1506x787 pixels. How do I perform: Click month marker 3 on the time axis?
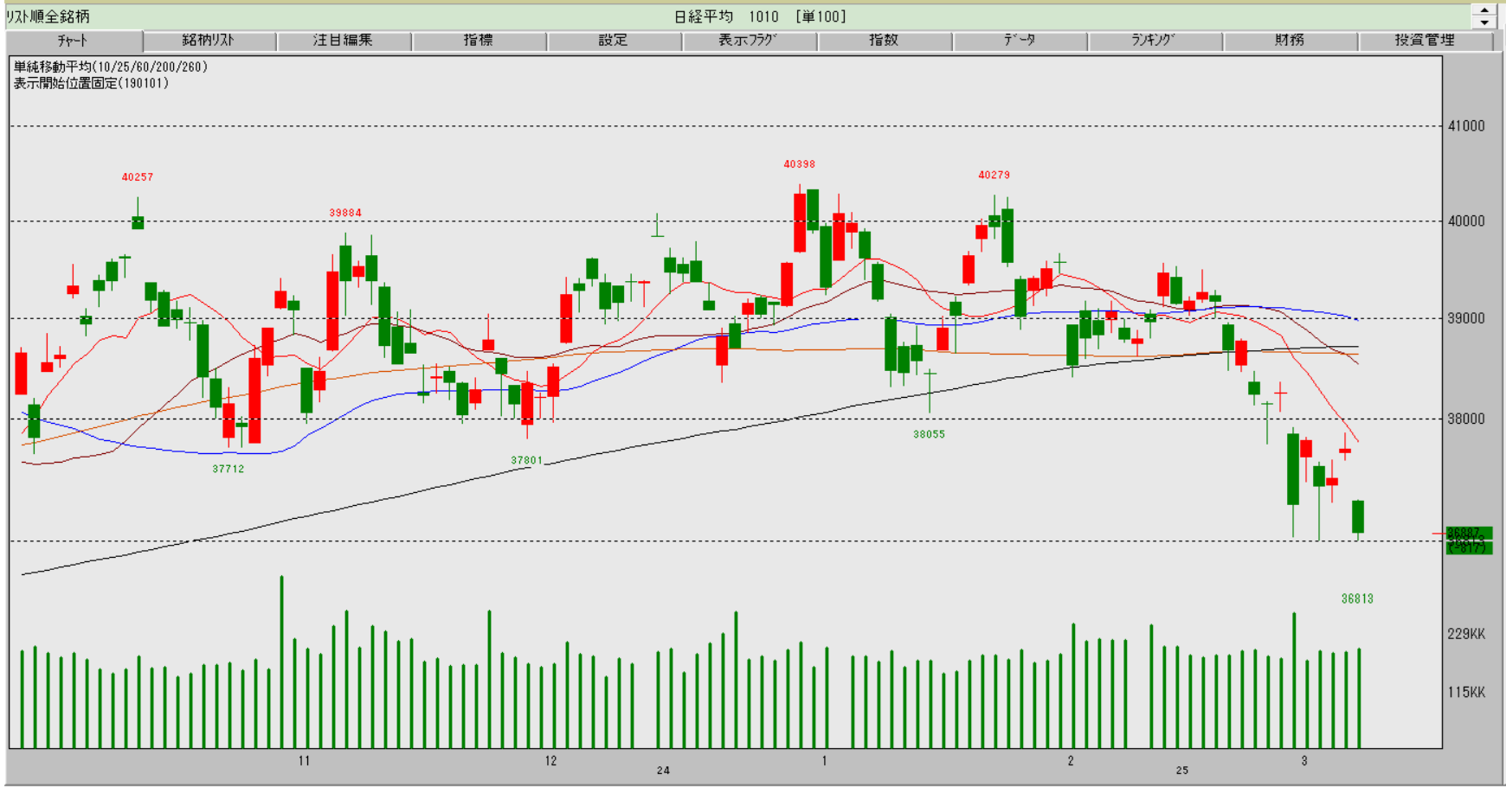pos(1304,761)
